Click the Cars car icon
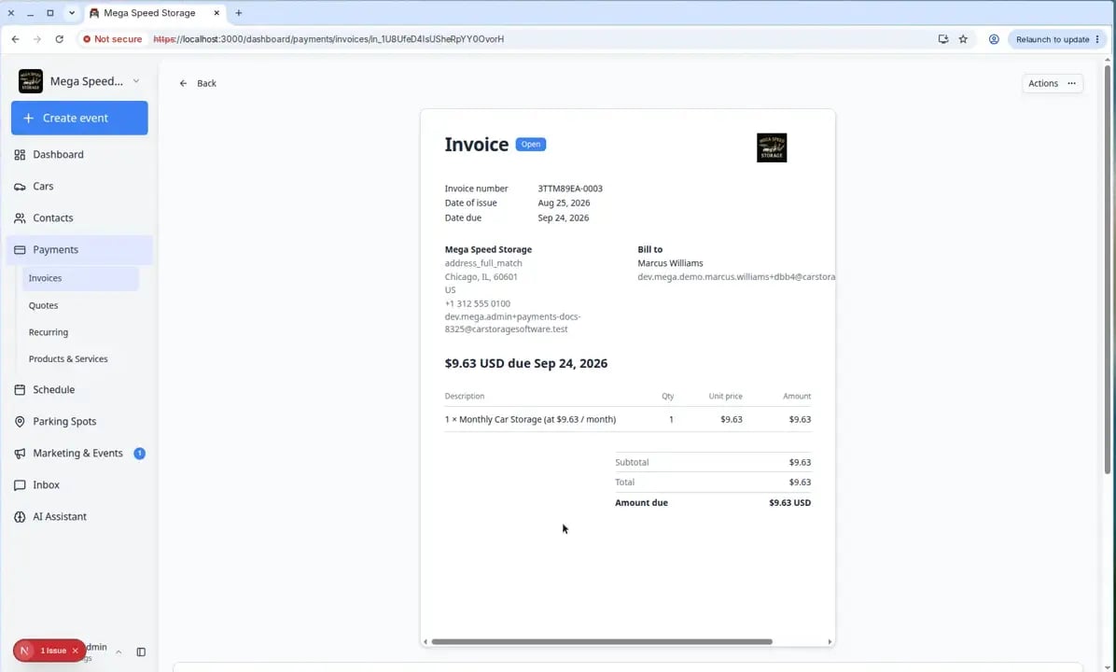This screenshot has height=672, width=1116. click(20, 187)
